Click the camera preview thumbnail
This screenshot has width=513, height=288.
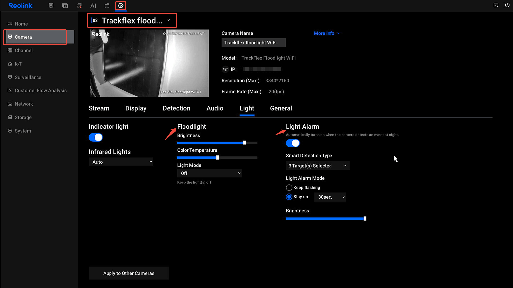click(149, 63)
